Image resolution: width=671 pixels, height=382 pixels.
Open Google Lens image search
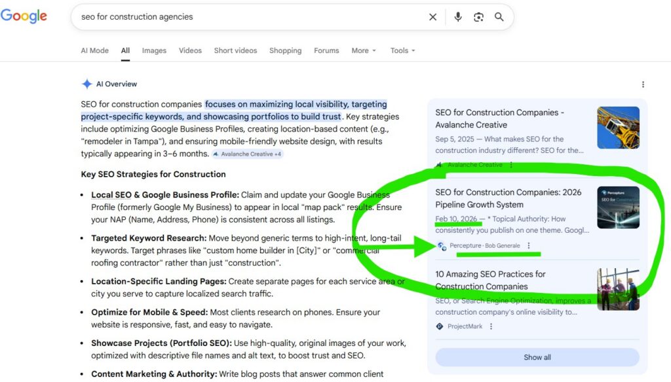478,17
